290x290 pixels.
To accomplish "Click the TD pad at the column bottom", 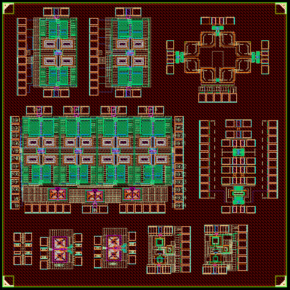I will coord(15,206).
